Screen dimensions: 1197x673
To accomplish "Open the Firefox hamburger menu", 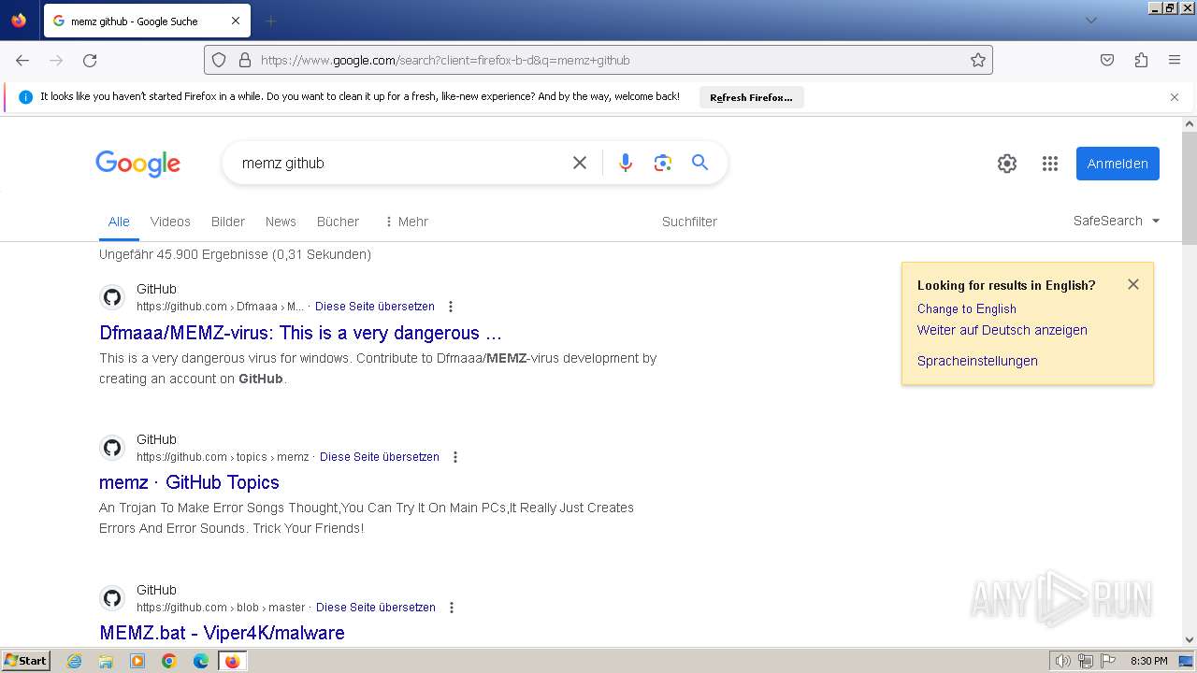I will click(x=1175, y=60).
